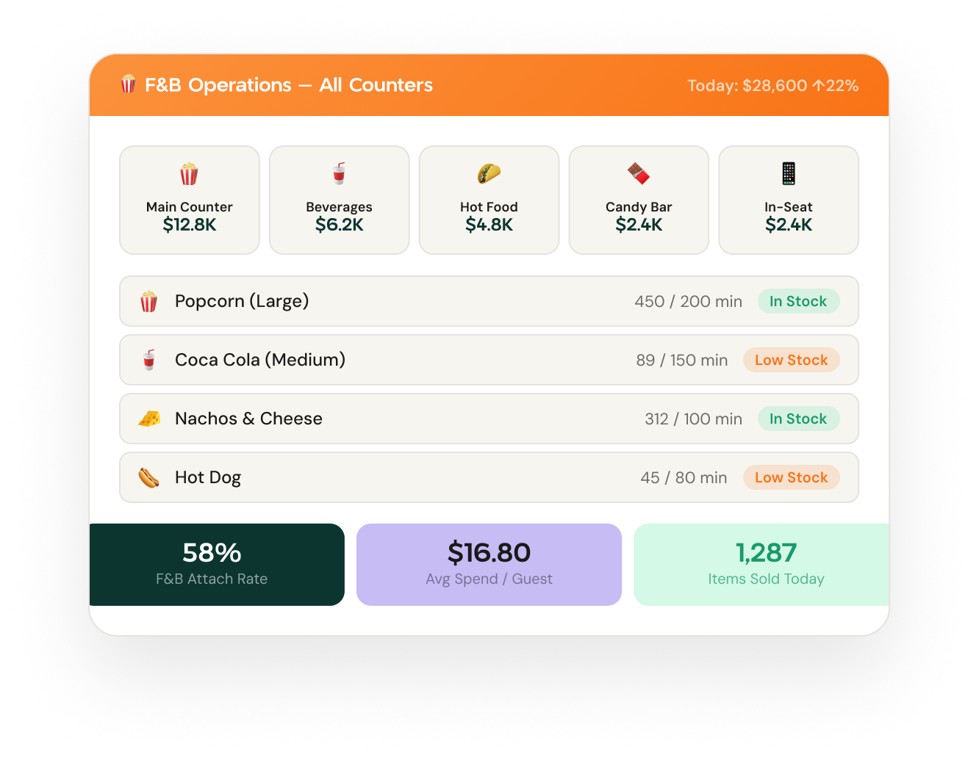Click the drink icon beside Coca Cola (Medium)
Screen dimensions: 979x760
click(149, 361)
